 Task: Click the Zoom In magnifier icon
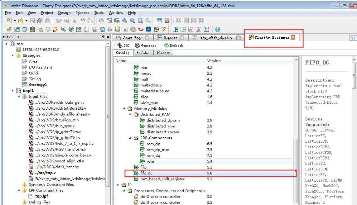[x=125, y=21]
